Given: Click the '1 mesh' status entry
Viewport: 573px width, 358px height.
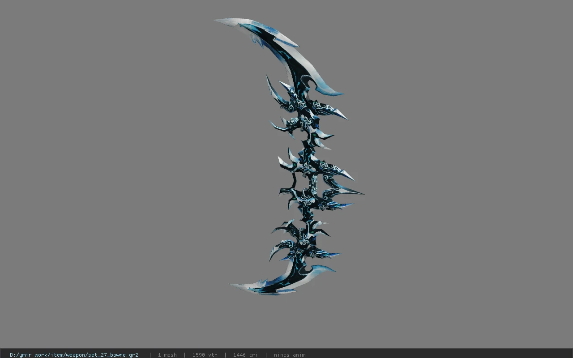Looking at the screenshot, I should tap(167, 355).
